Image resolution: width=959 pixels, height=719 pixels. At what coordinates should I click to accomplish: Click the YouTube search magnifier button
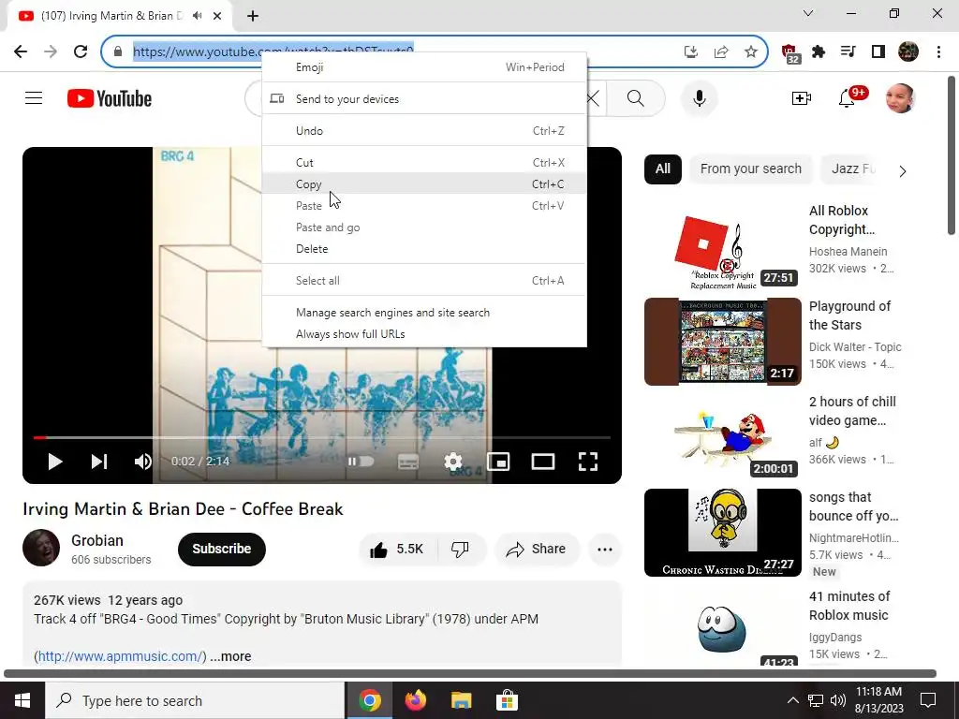click(636, 97)
